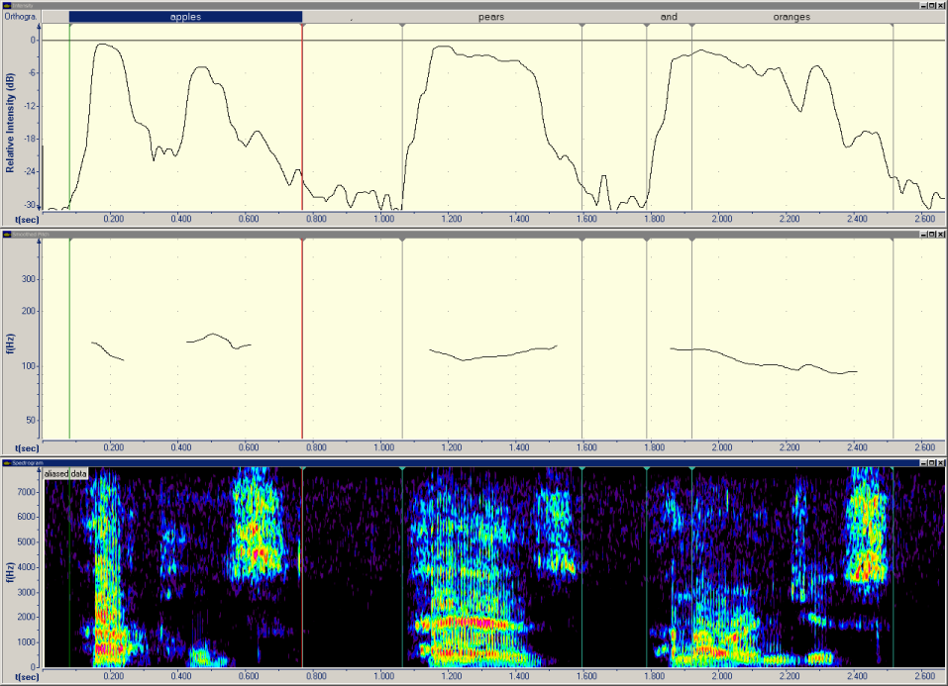
Task: Click the "aliased data" label in the spectrogram
Action: [x=65, y=474]
